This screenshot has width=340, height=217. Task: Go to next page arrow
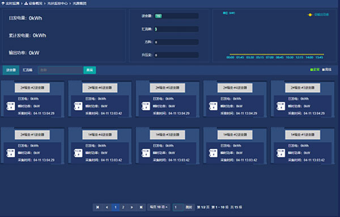(x=131, y=207)
